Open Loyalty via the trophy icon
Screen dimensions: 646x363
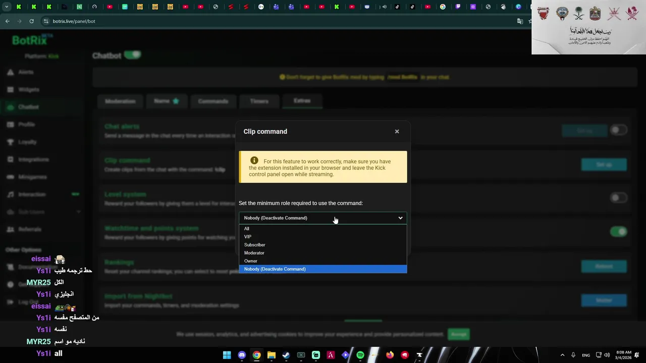coord(10,142)
